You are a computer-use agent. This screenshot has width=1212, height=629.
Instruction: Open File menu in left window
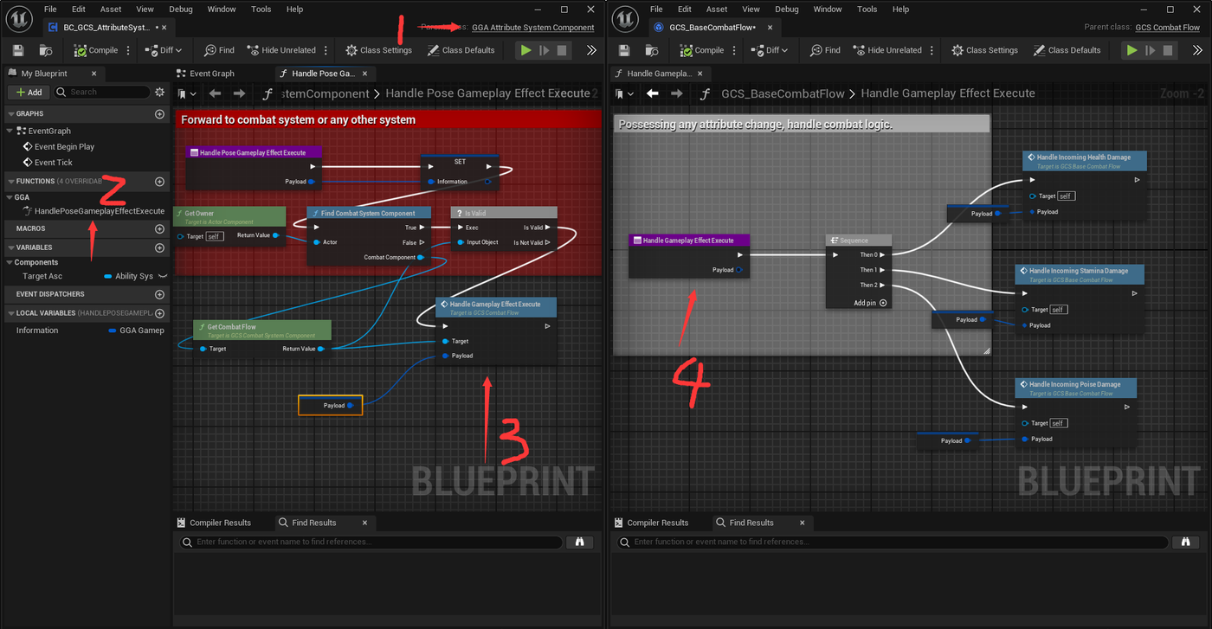tap(51, 10)
